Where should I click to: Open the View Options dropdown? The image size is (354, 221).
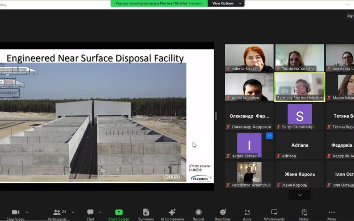coord(226,4)
